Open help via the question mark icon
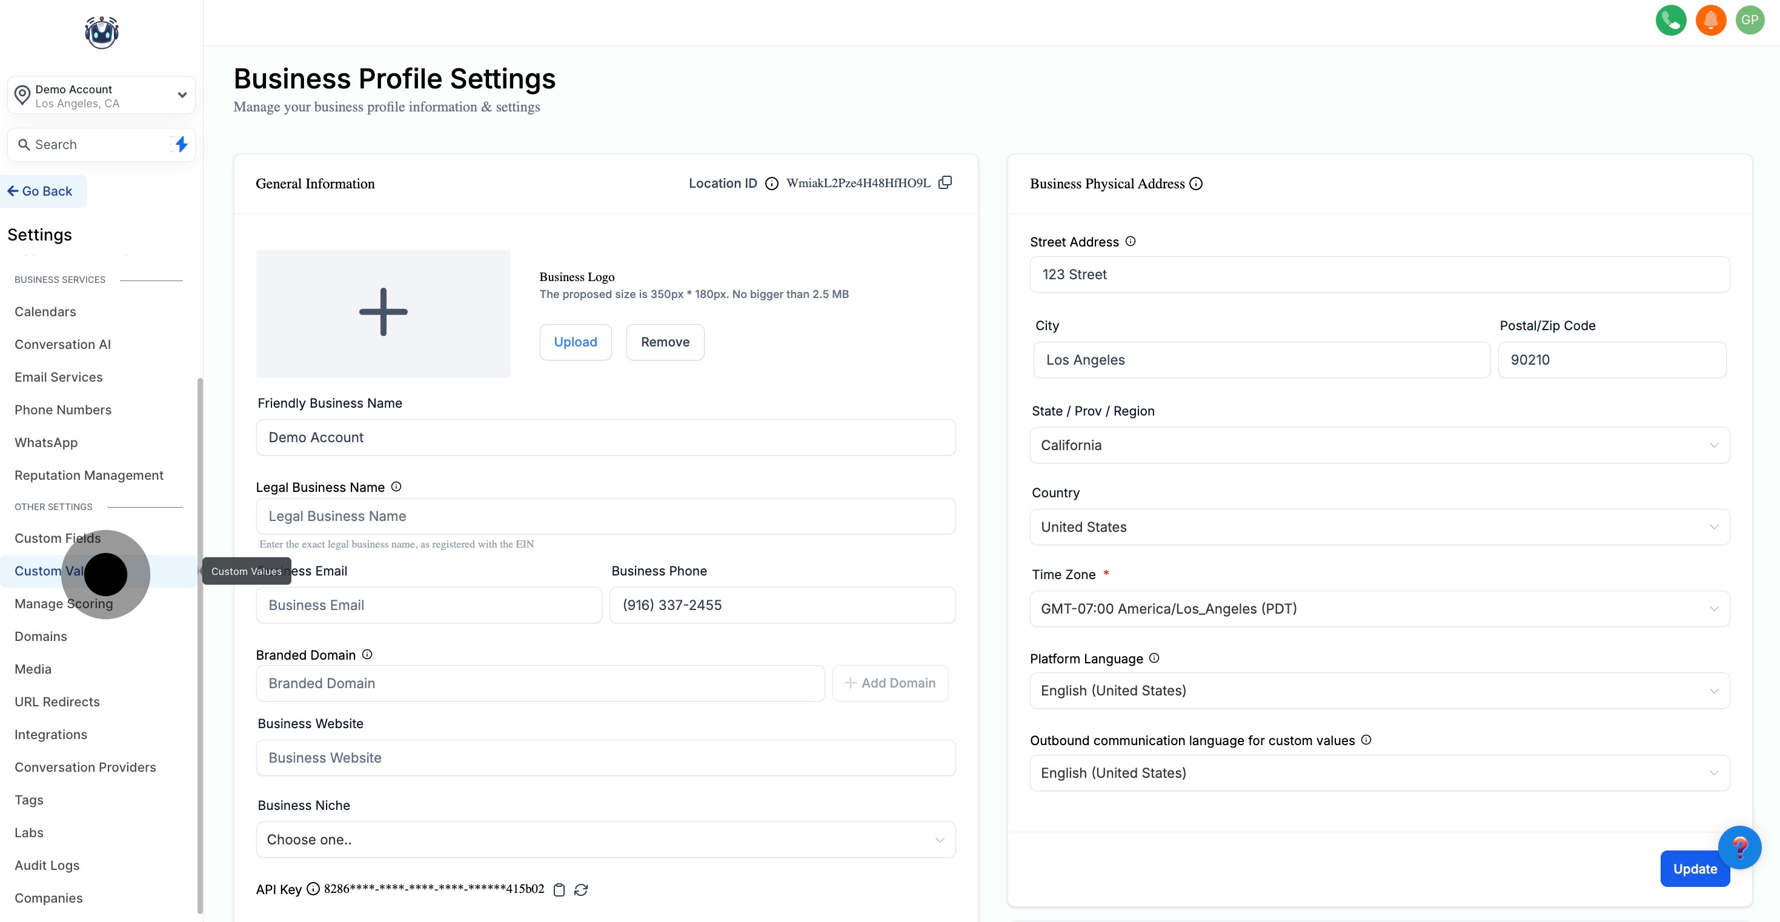Screen dimensions: 1780x922 1741,847
